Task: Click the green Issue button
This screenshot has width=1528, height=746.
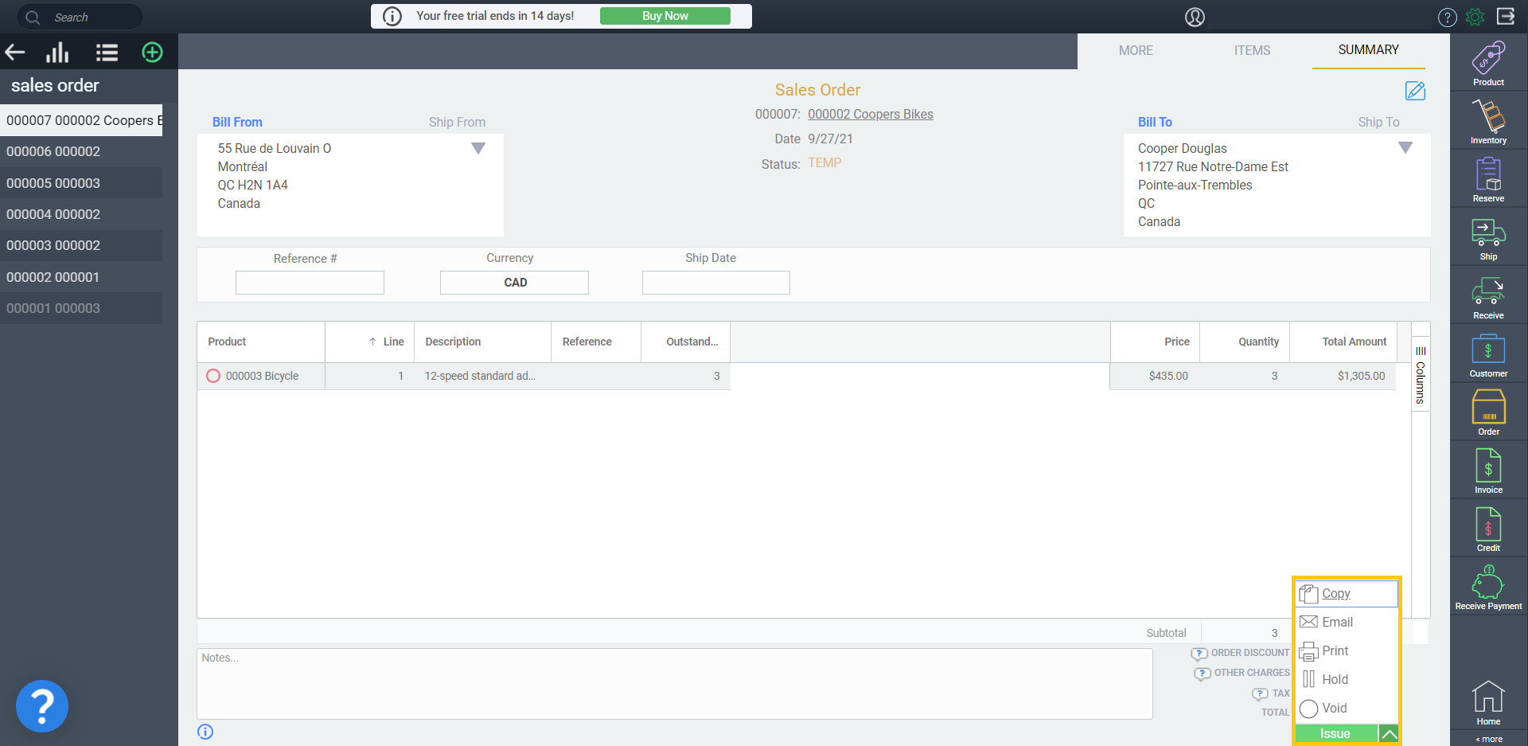Action: [x=1336, y=734]
